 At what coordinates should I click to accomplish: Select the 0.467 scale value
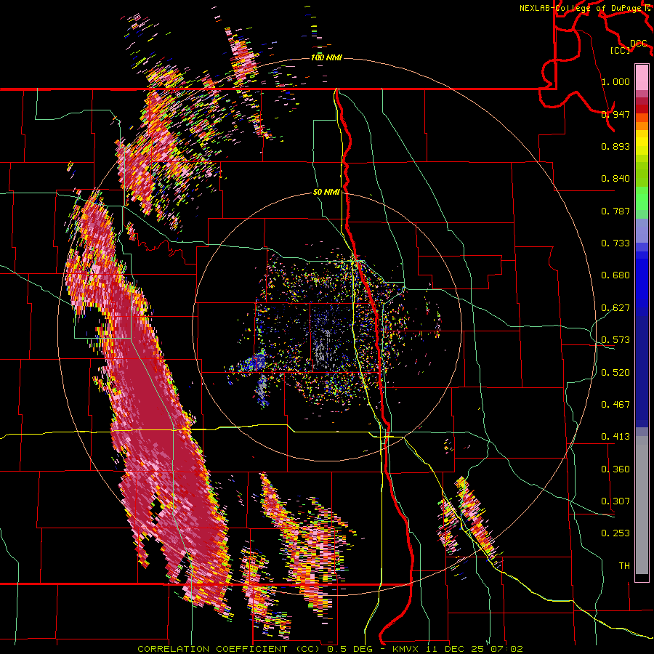click(615, 404)
